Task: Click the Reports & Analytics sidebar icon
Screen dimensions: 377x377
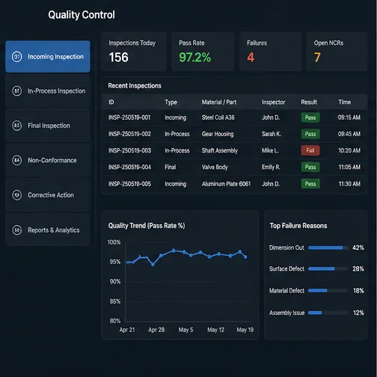Action: click(16, 230)
